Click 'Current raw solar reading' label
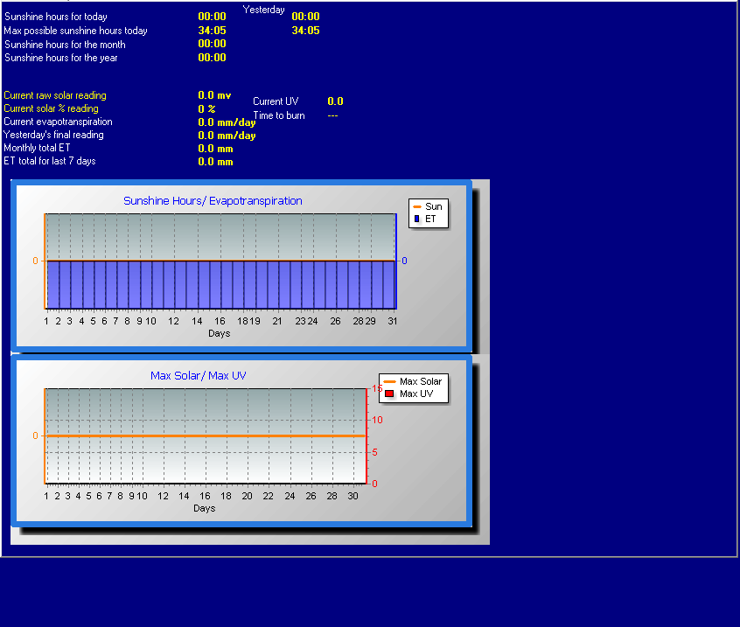Screen dimensions: 740x627 55,95
